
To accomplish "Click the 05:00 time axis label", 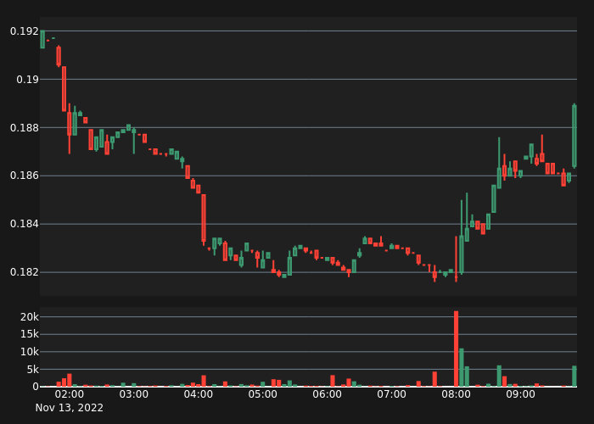I will 262,394.
